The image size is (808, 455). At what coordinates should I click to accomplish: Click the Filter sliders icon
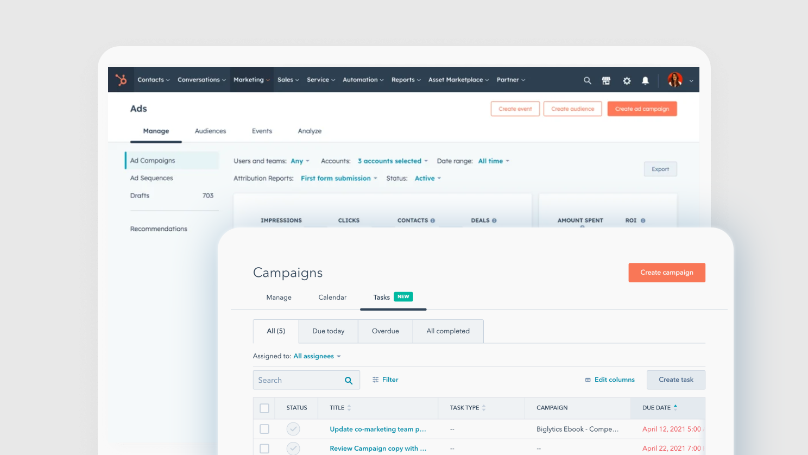[375, 380]
